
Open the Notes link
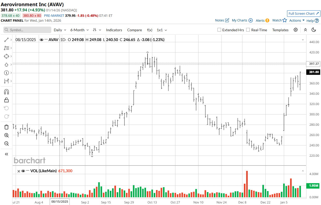coord(220,20)
